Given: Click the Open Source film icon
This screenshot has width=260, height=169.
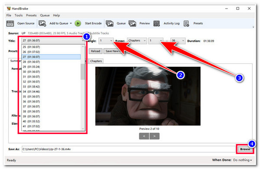Looking at the screenshot, I should coord(10,23).
